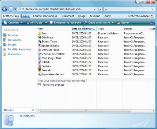The width and height of the screenshot is (157, 129).
Task: Click horizontal scrollbar right arrow
Action: coord(154,110)
